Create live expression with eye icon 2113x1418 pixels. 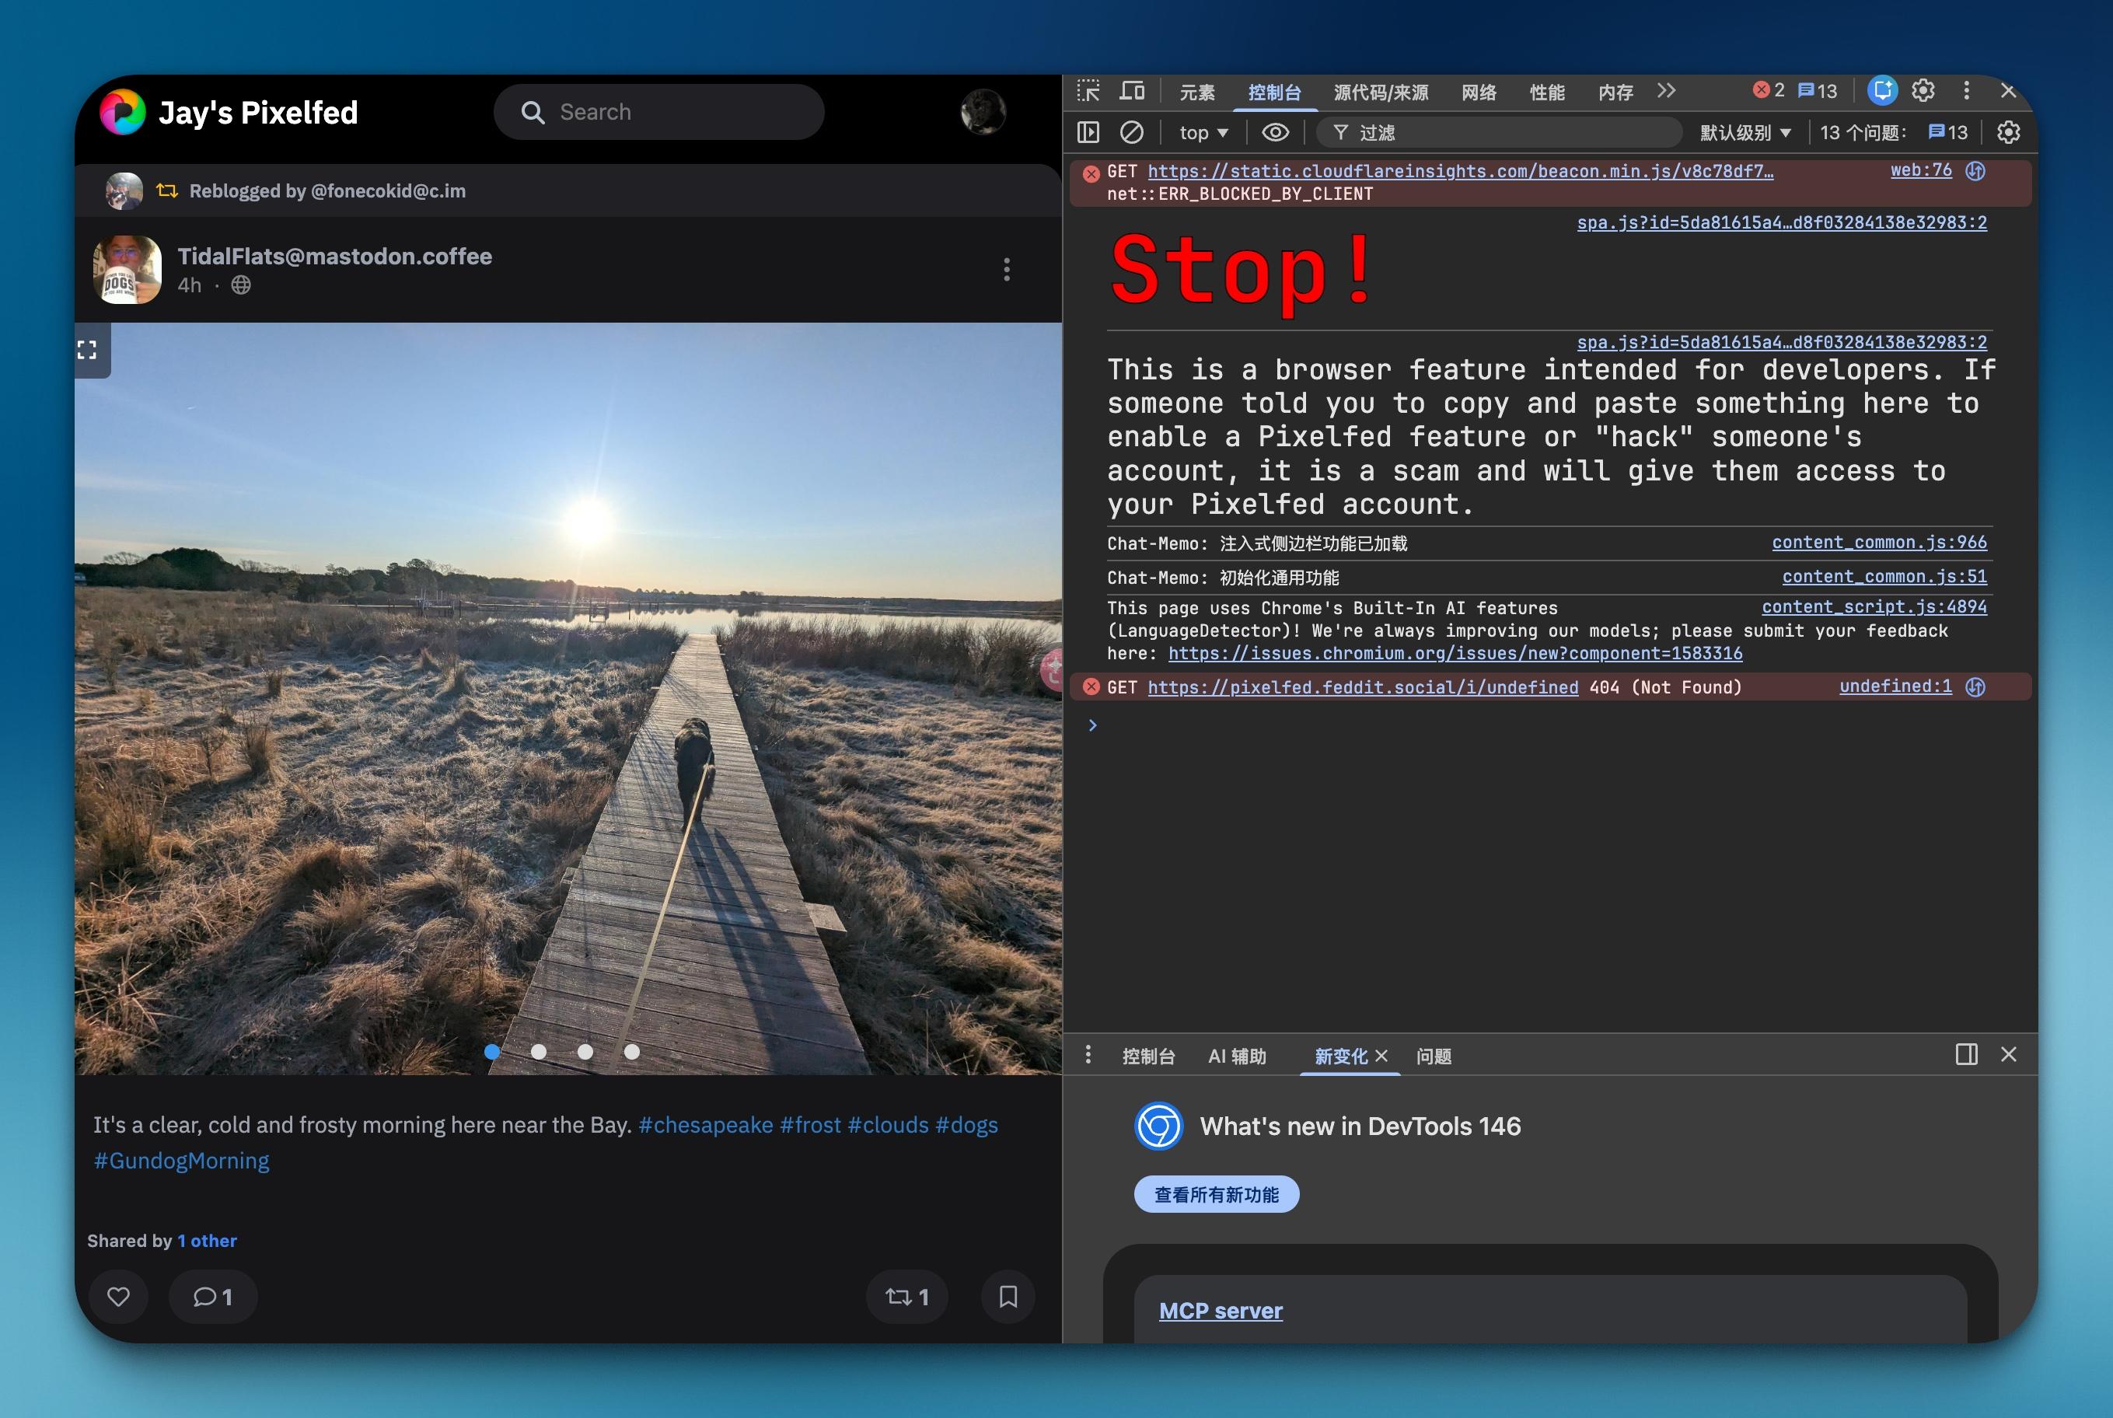click(x=1275, y=133)
